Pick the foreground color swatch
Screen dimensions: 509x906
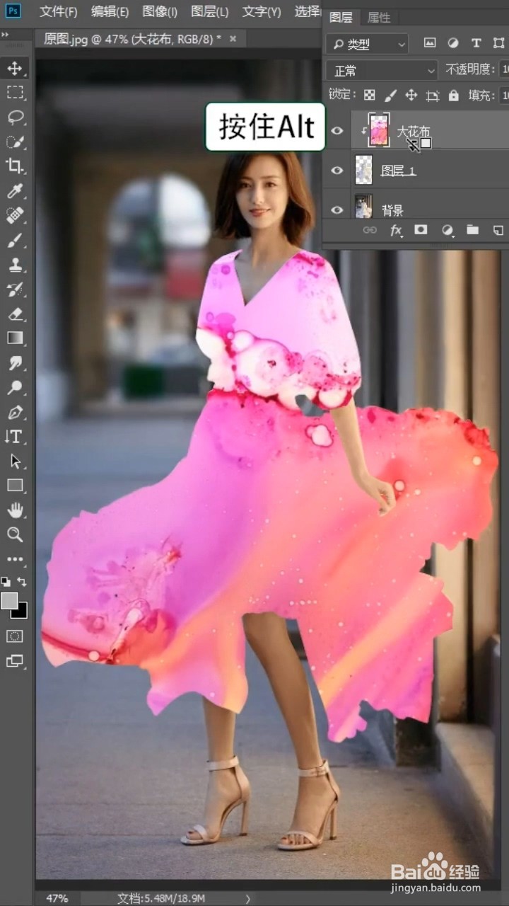10,601
